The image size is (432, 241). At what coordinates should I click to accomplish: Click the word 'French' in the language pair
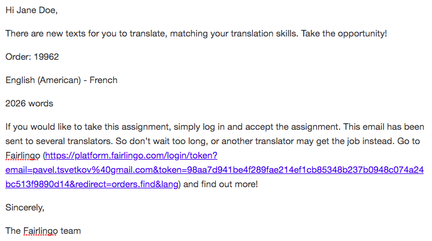click(x=103, y=80)
